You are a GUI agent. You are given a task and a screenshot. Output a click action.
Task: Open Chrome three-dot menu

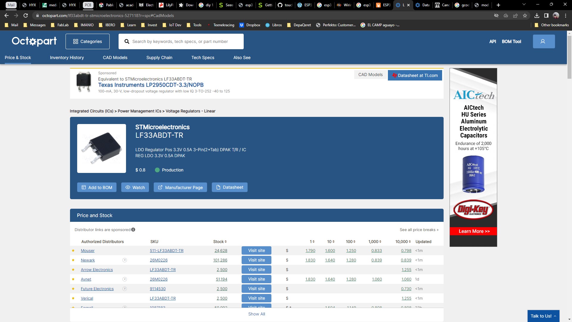click(x=565, y=16)
